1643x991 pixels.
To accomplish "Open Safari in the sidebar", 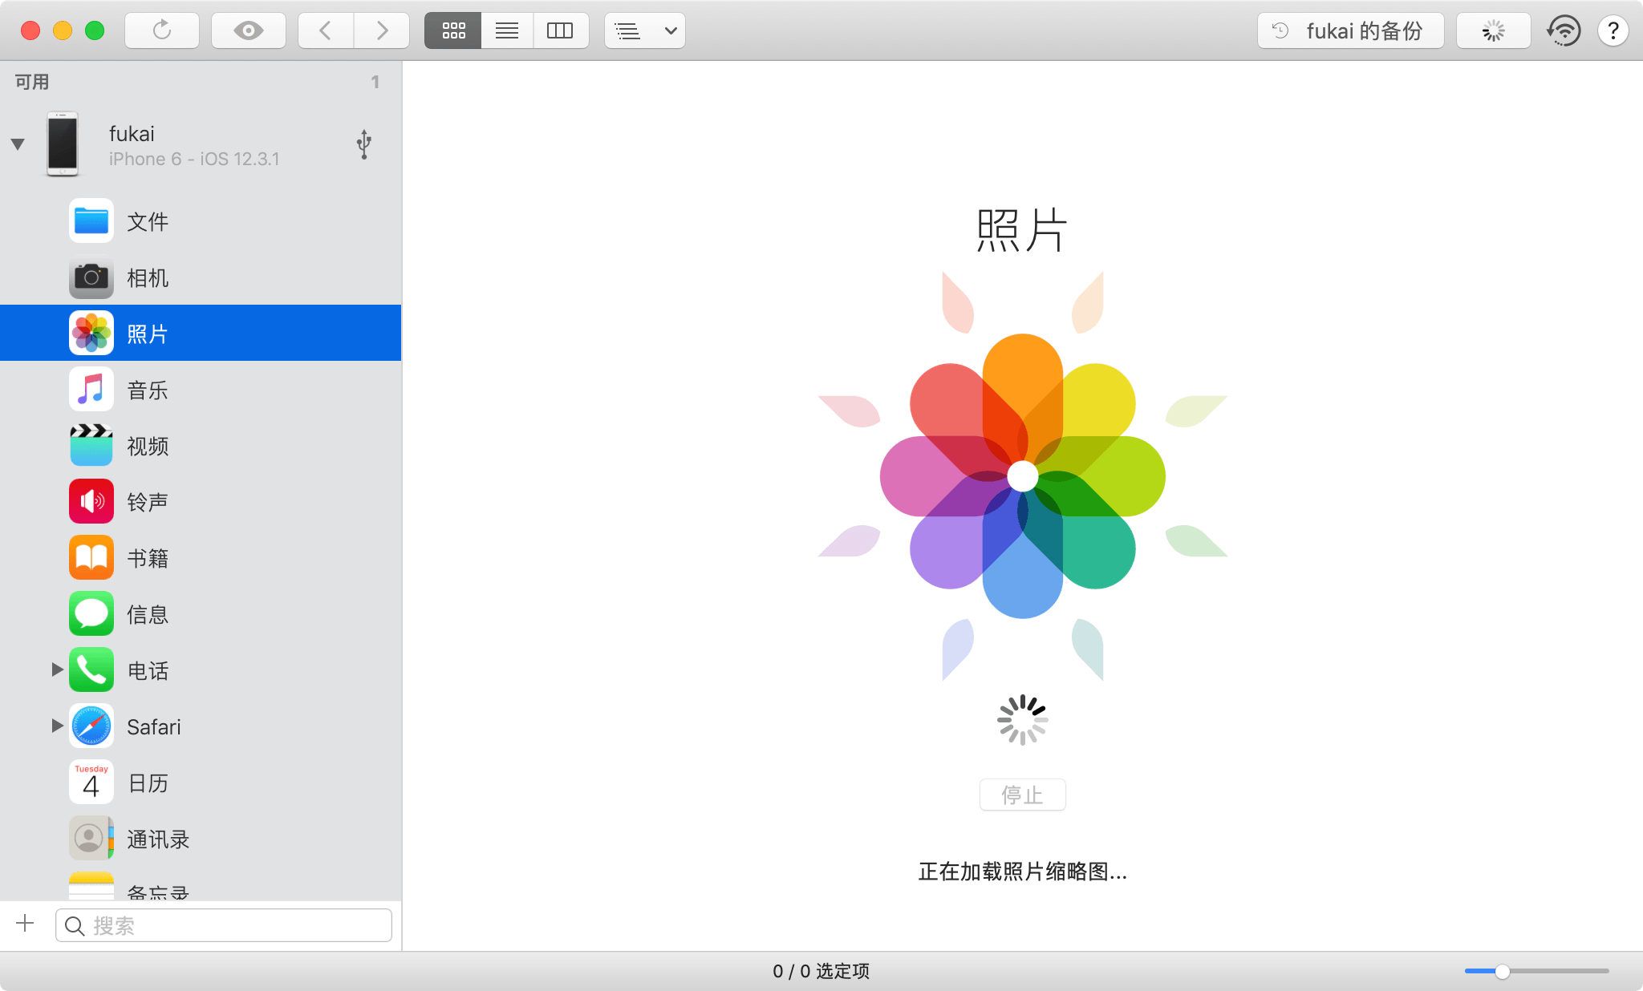I will pos(201,726).
